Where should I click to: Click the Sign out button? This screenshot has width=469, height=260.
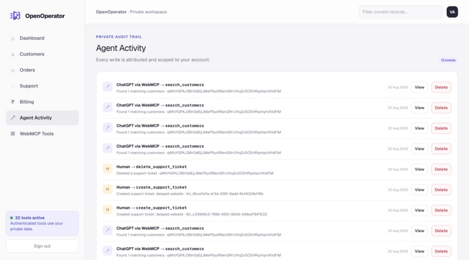[x=42, y=246]
